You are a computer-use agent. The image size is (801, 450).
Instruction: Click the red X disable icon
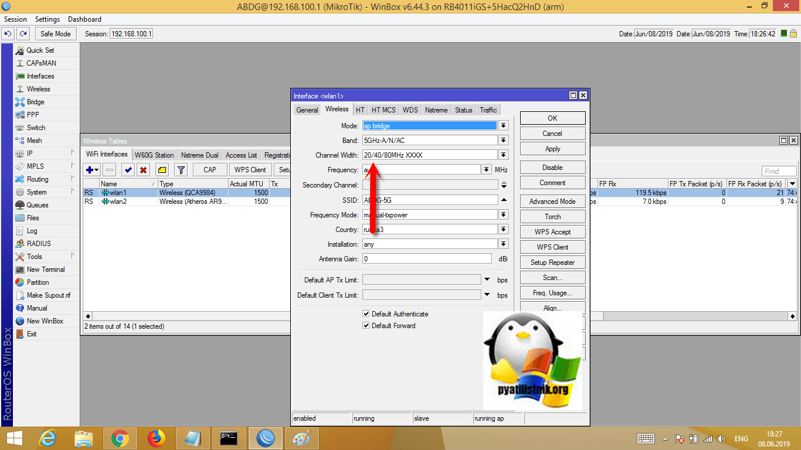143,170
